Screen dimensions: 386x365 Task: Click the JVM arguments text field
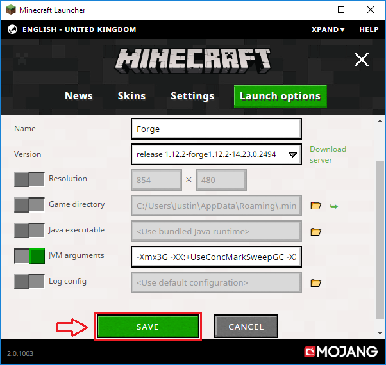point(216,257)
